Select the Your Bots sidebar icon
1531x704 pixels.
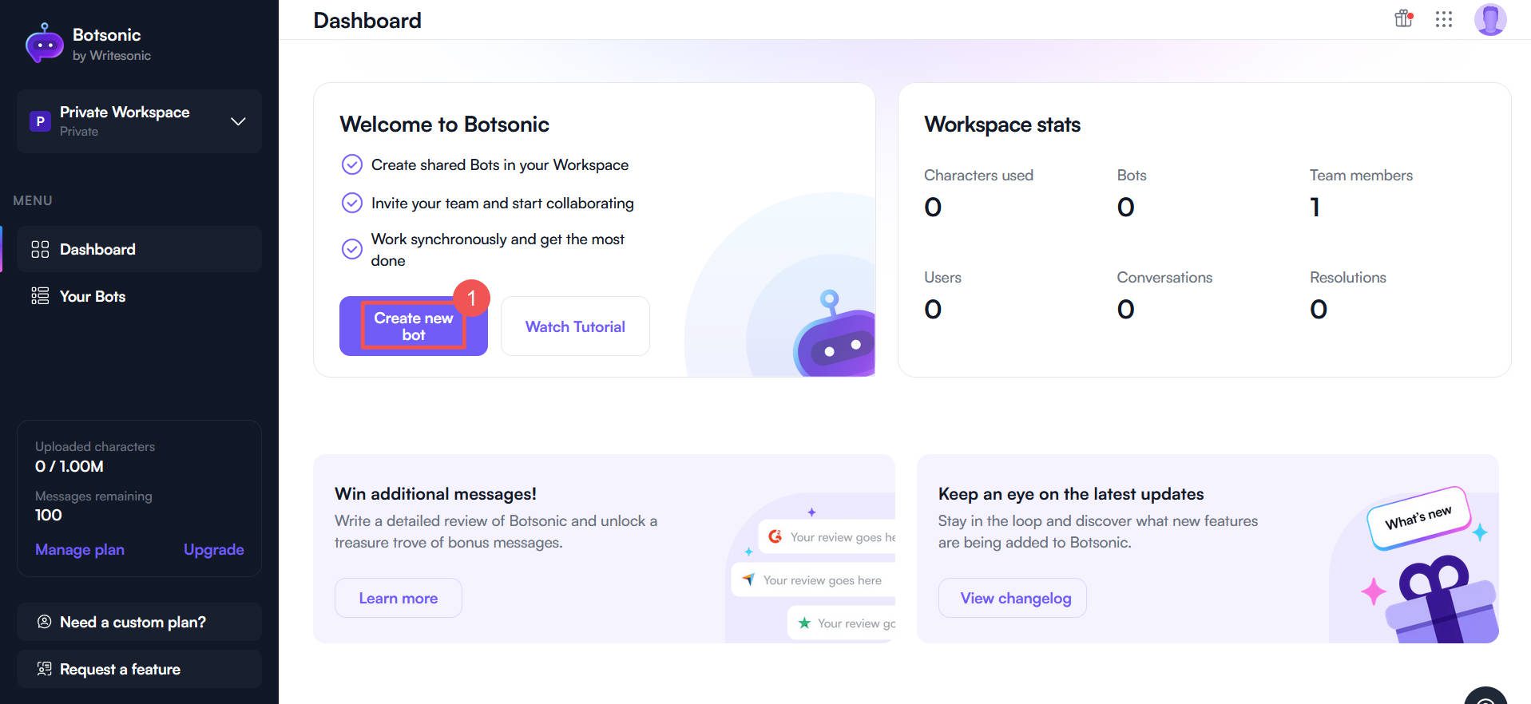pos(39,296)
